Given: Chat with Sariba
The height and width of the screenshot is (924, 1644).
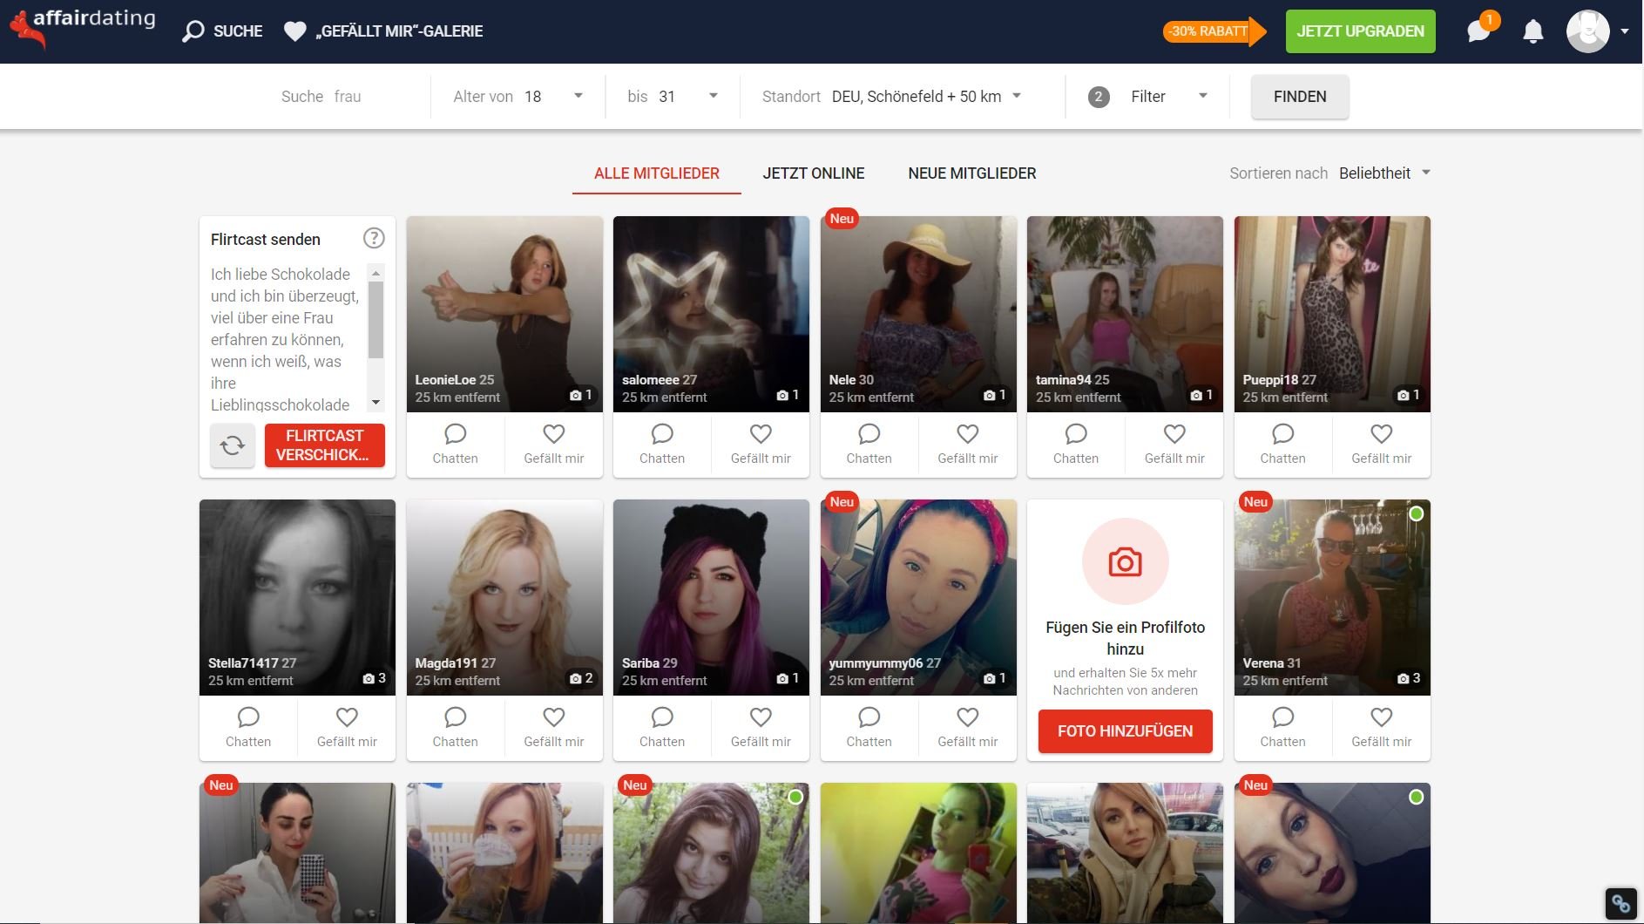Looking at the screenshot, I should [x=662, y=728].
